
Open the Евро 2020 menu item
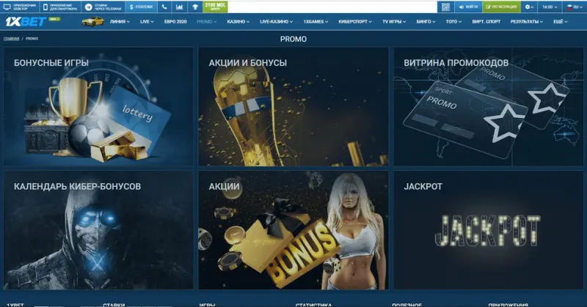point(175,22)
